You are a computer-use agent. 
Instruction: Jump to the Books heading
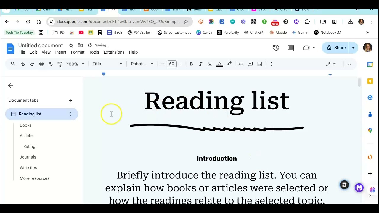click(x=25, y=125)
